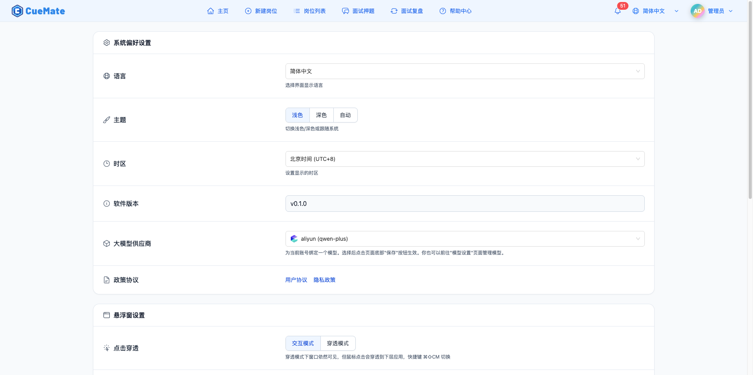The height and width of the screenshot is (375, 753).
Task: Open the 用户协议 link
Action: [x=296, y=279]
